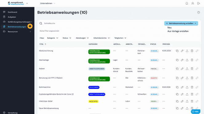Click the logout icon in header
The image size is (204, 114).
pyautogui.click(x=198, y=3)
